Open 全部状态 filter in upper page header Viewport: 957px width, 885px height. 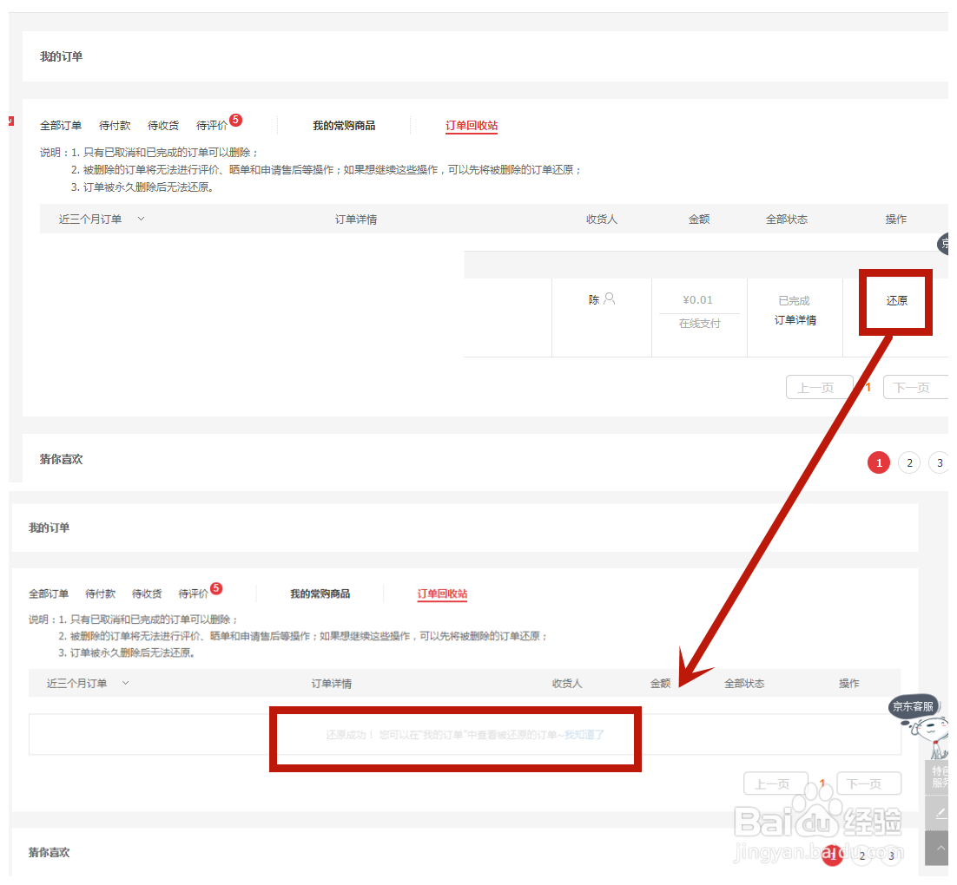[786, 219]
